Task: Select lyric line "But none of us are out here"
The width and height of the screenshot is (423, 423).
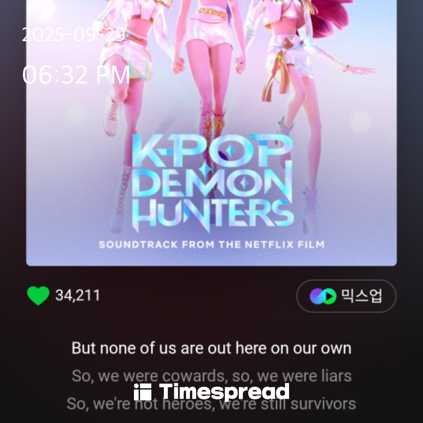Action: (211, 348)
